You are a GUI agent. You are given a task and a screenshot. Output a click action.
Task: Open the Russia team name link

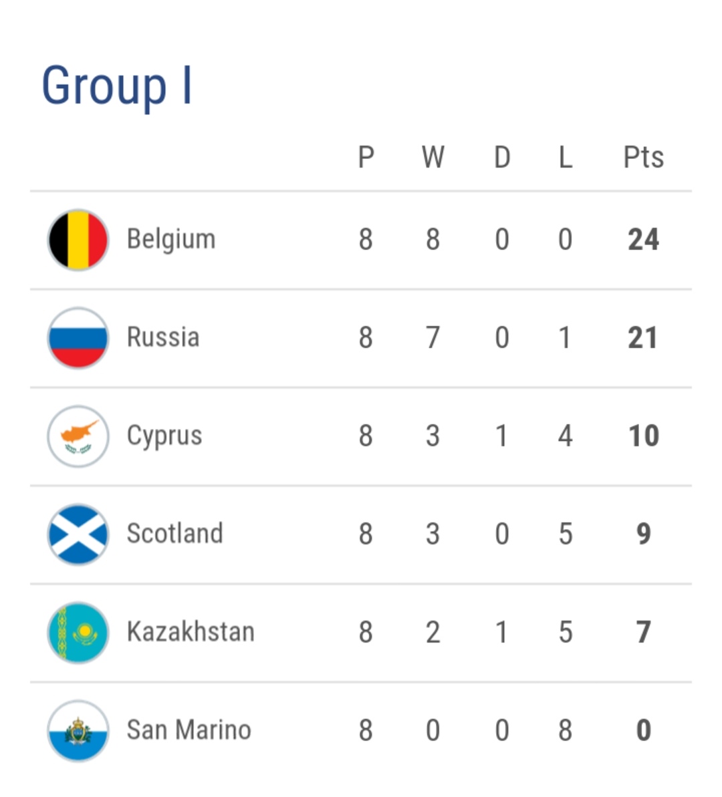point(163,337)
